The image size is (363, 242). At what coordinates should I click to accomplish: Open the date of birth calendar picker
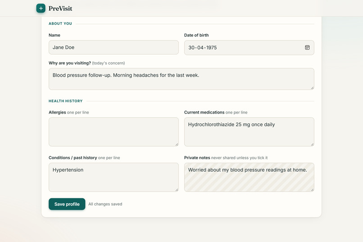pos(307,47)
